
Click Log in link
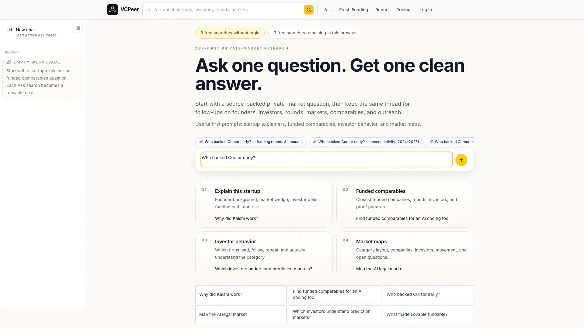pyautogui.click(x=426, y=10)
